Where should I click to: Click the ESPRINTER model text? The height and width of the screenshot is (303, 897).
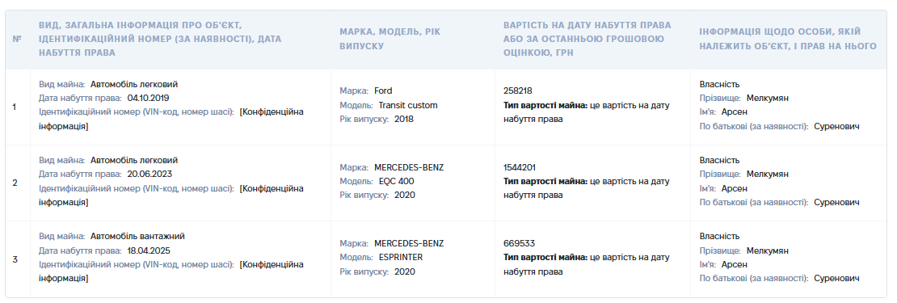pyautogui.click(x=401, y=257)
